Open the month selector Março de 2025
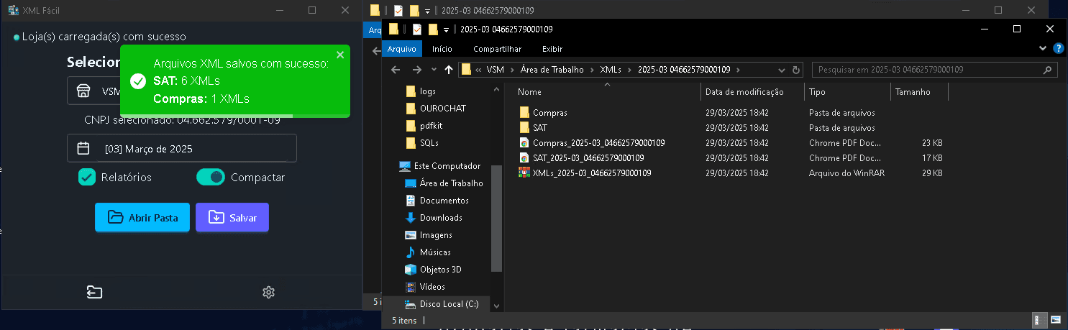 tap(181, 149)
